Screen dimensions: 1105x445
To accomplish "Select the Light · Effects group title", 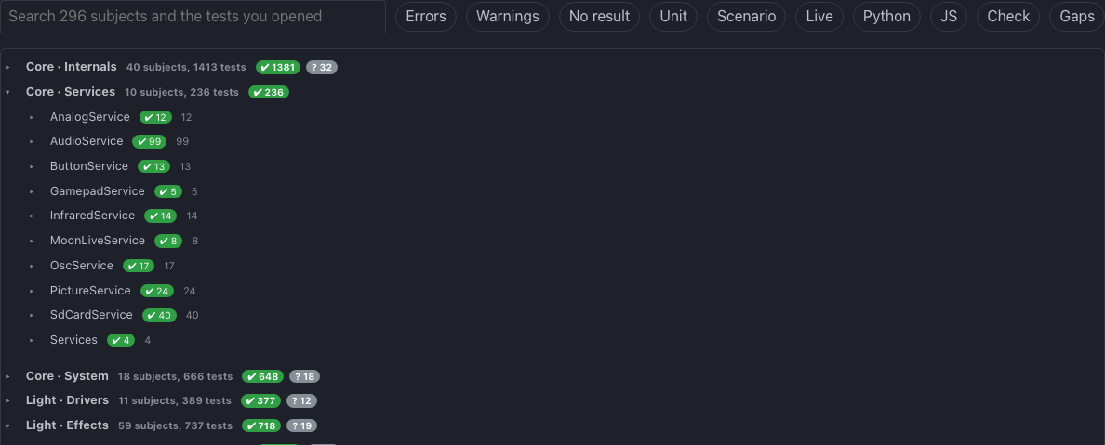I will pos(67,425).
